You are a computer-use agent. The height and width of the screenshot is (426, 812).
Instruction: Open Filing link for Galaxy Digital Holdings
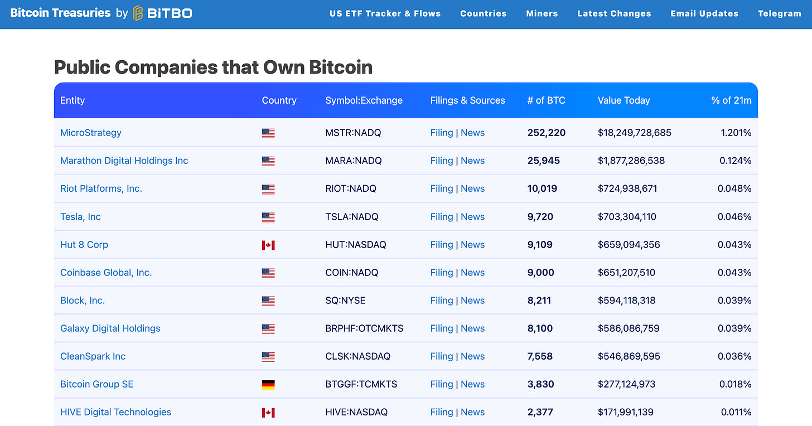click(442, 328)
